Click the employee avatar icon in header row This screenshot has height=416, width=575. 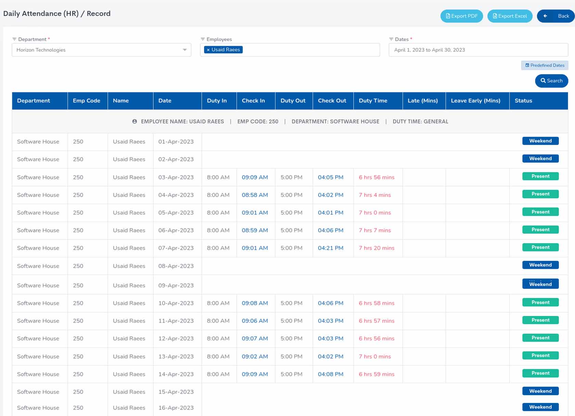click(x=135, y=121)
